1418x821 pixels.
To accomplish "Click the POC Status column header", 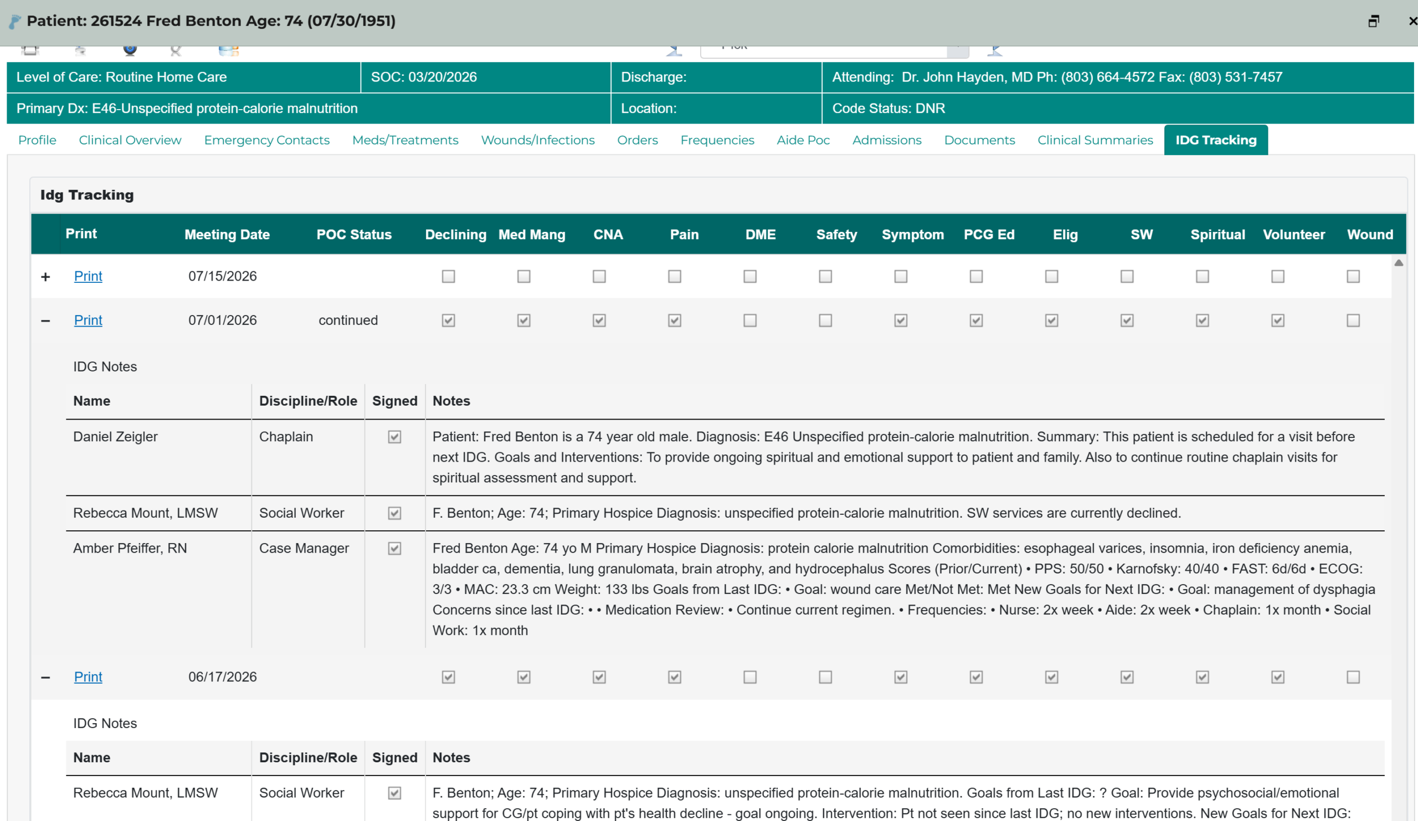I will 354,235.
